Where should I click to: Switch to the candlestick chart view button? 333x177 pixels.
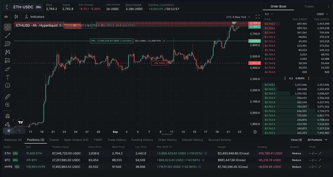click(9, 130)
